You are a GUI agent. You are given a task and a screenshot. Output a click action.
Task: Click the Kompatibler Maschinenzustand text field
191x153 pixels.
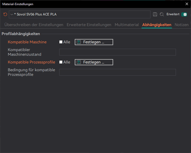[117, 52]
